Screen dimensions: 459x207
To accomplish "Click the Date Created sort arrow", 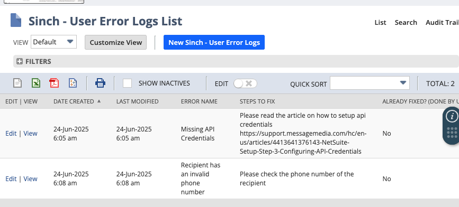I will 99,101.
